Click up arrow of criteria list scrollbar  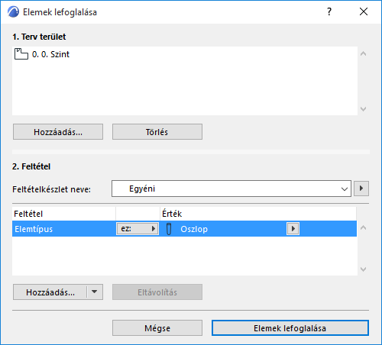point(364,227)
